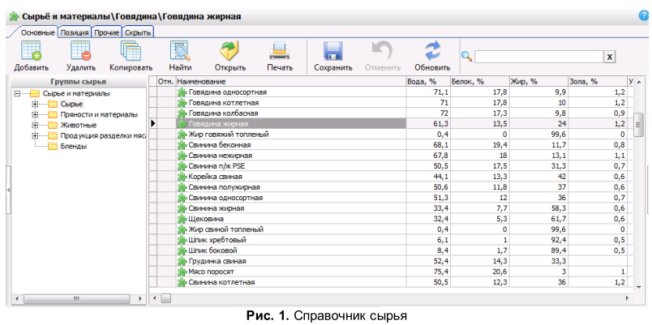Screen dimensions: 652x325
Task: Collapse the Сырьё и материалы root node
Action: 17,93
